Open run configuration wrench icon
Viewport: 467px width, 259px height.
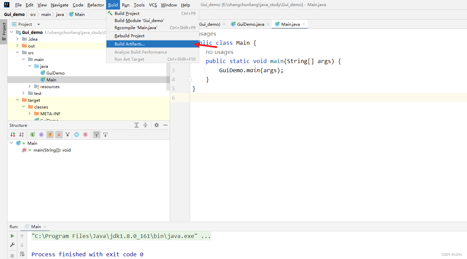pyautogui.click(x=12, y=245)
